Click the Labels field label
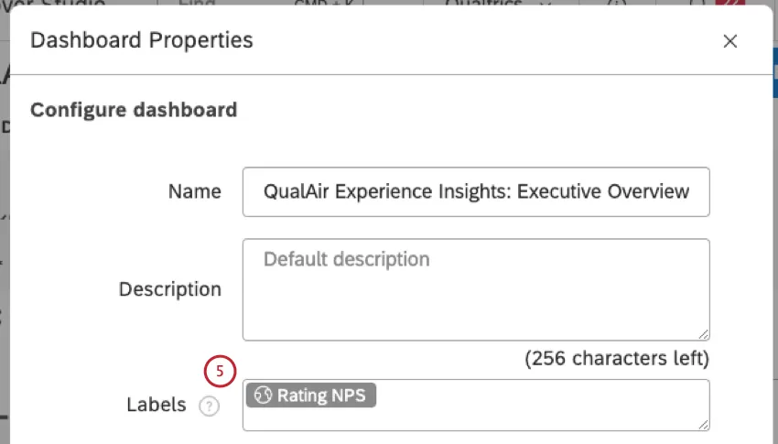This screenshot has height=444, width=778. pyautogui.click(x=156, y=405)
